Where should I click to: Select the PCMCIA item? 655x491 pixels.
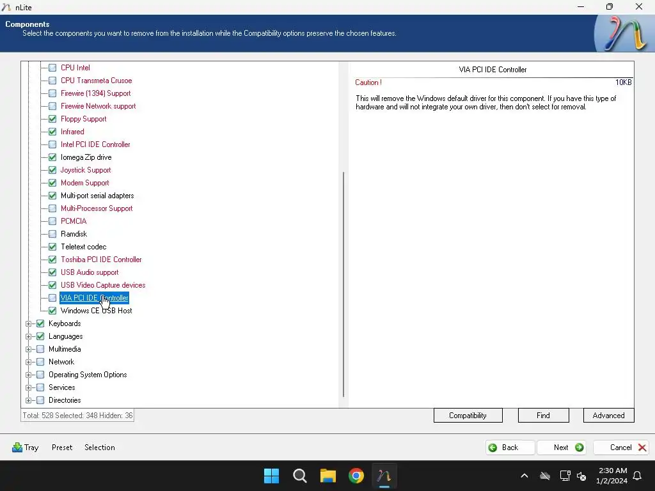point(74,221)
